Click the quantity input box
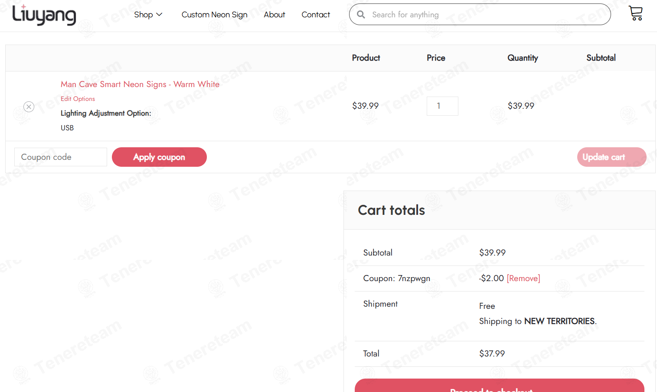This screenshot has width=657, height=392. [442, 106]
